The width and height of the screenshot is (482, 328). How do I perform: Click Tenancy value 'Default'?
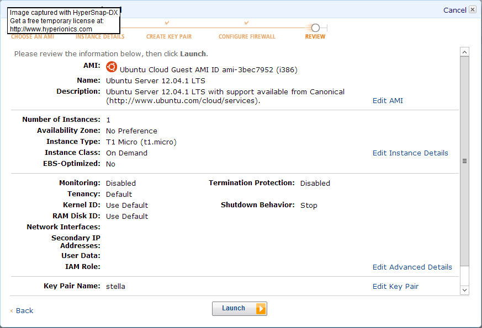(119, 194)
